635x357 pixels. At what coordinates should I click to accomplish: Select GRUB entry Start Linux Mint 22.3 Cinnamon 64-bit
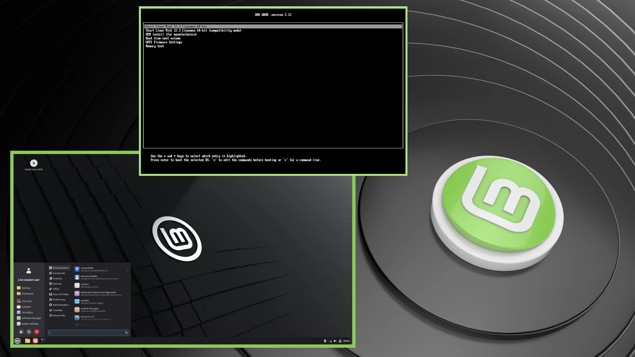pyautogui.click(x=273, y=26)
